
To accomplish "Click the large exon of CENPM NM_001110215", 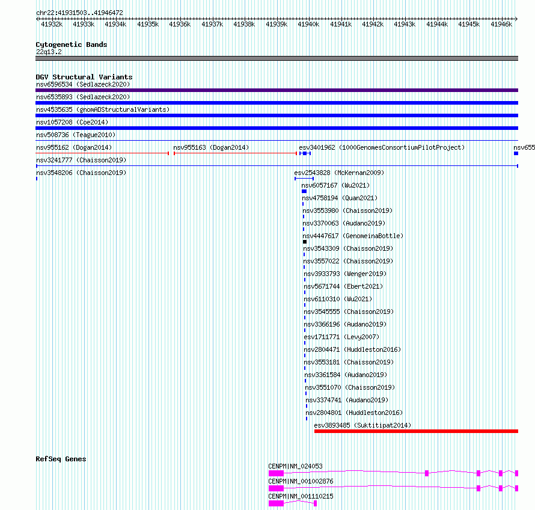I will (276, 503).
